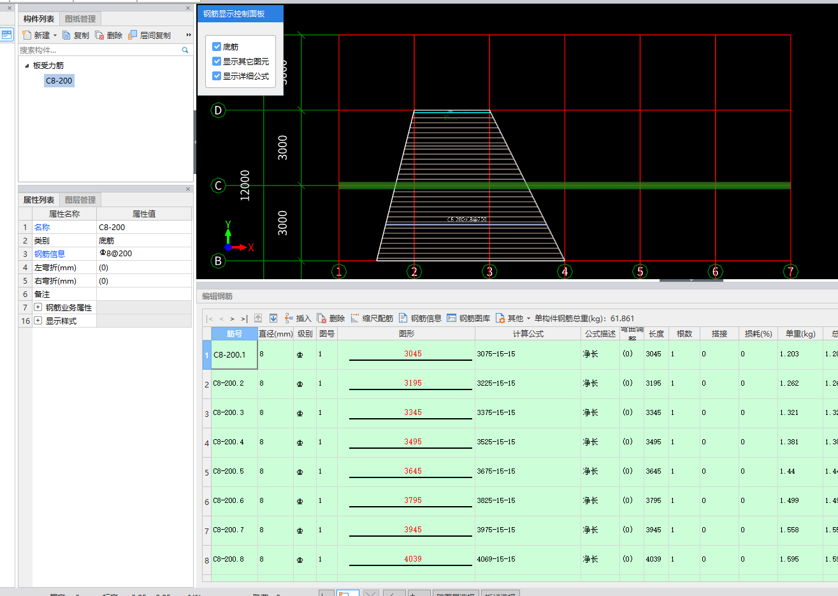Image resolution: width=838 pixels, height=596 pixels.
Task: Click the component search field
Action: [100, 50]
